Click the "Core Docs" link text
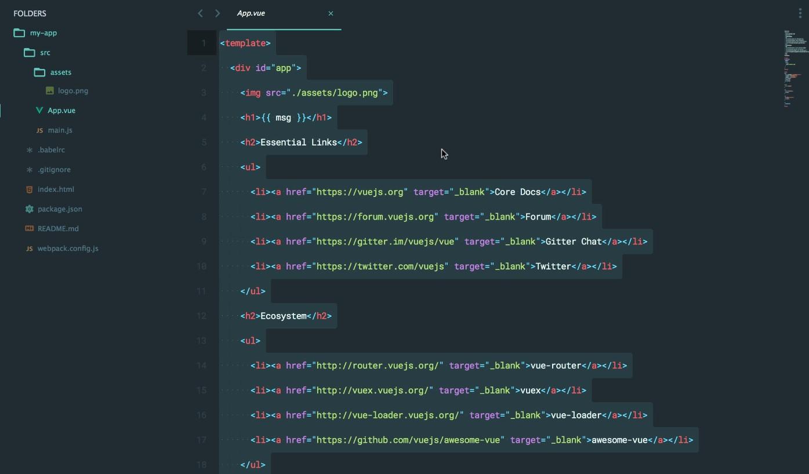 pyautogui.click(x=517, y=192)
